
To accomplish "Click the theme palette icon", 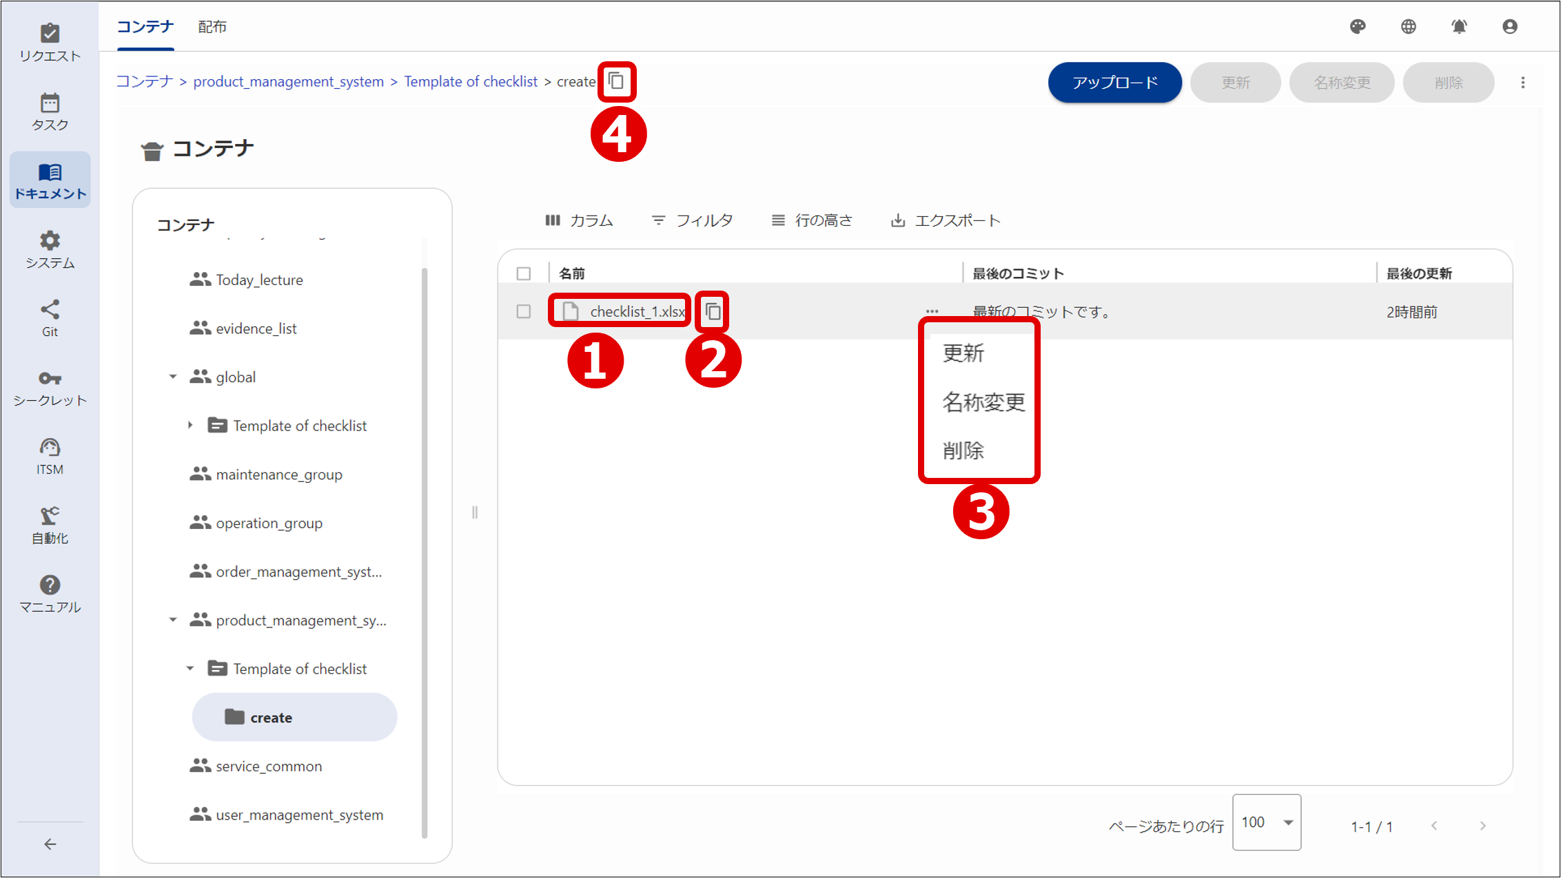I will (x=1358, y=27).
